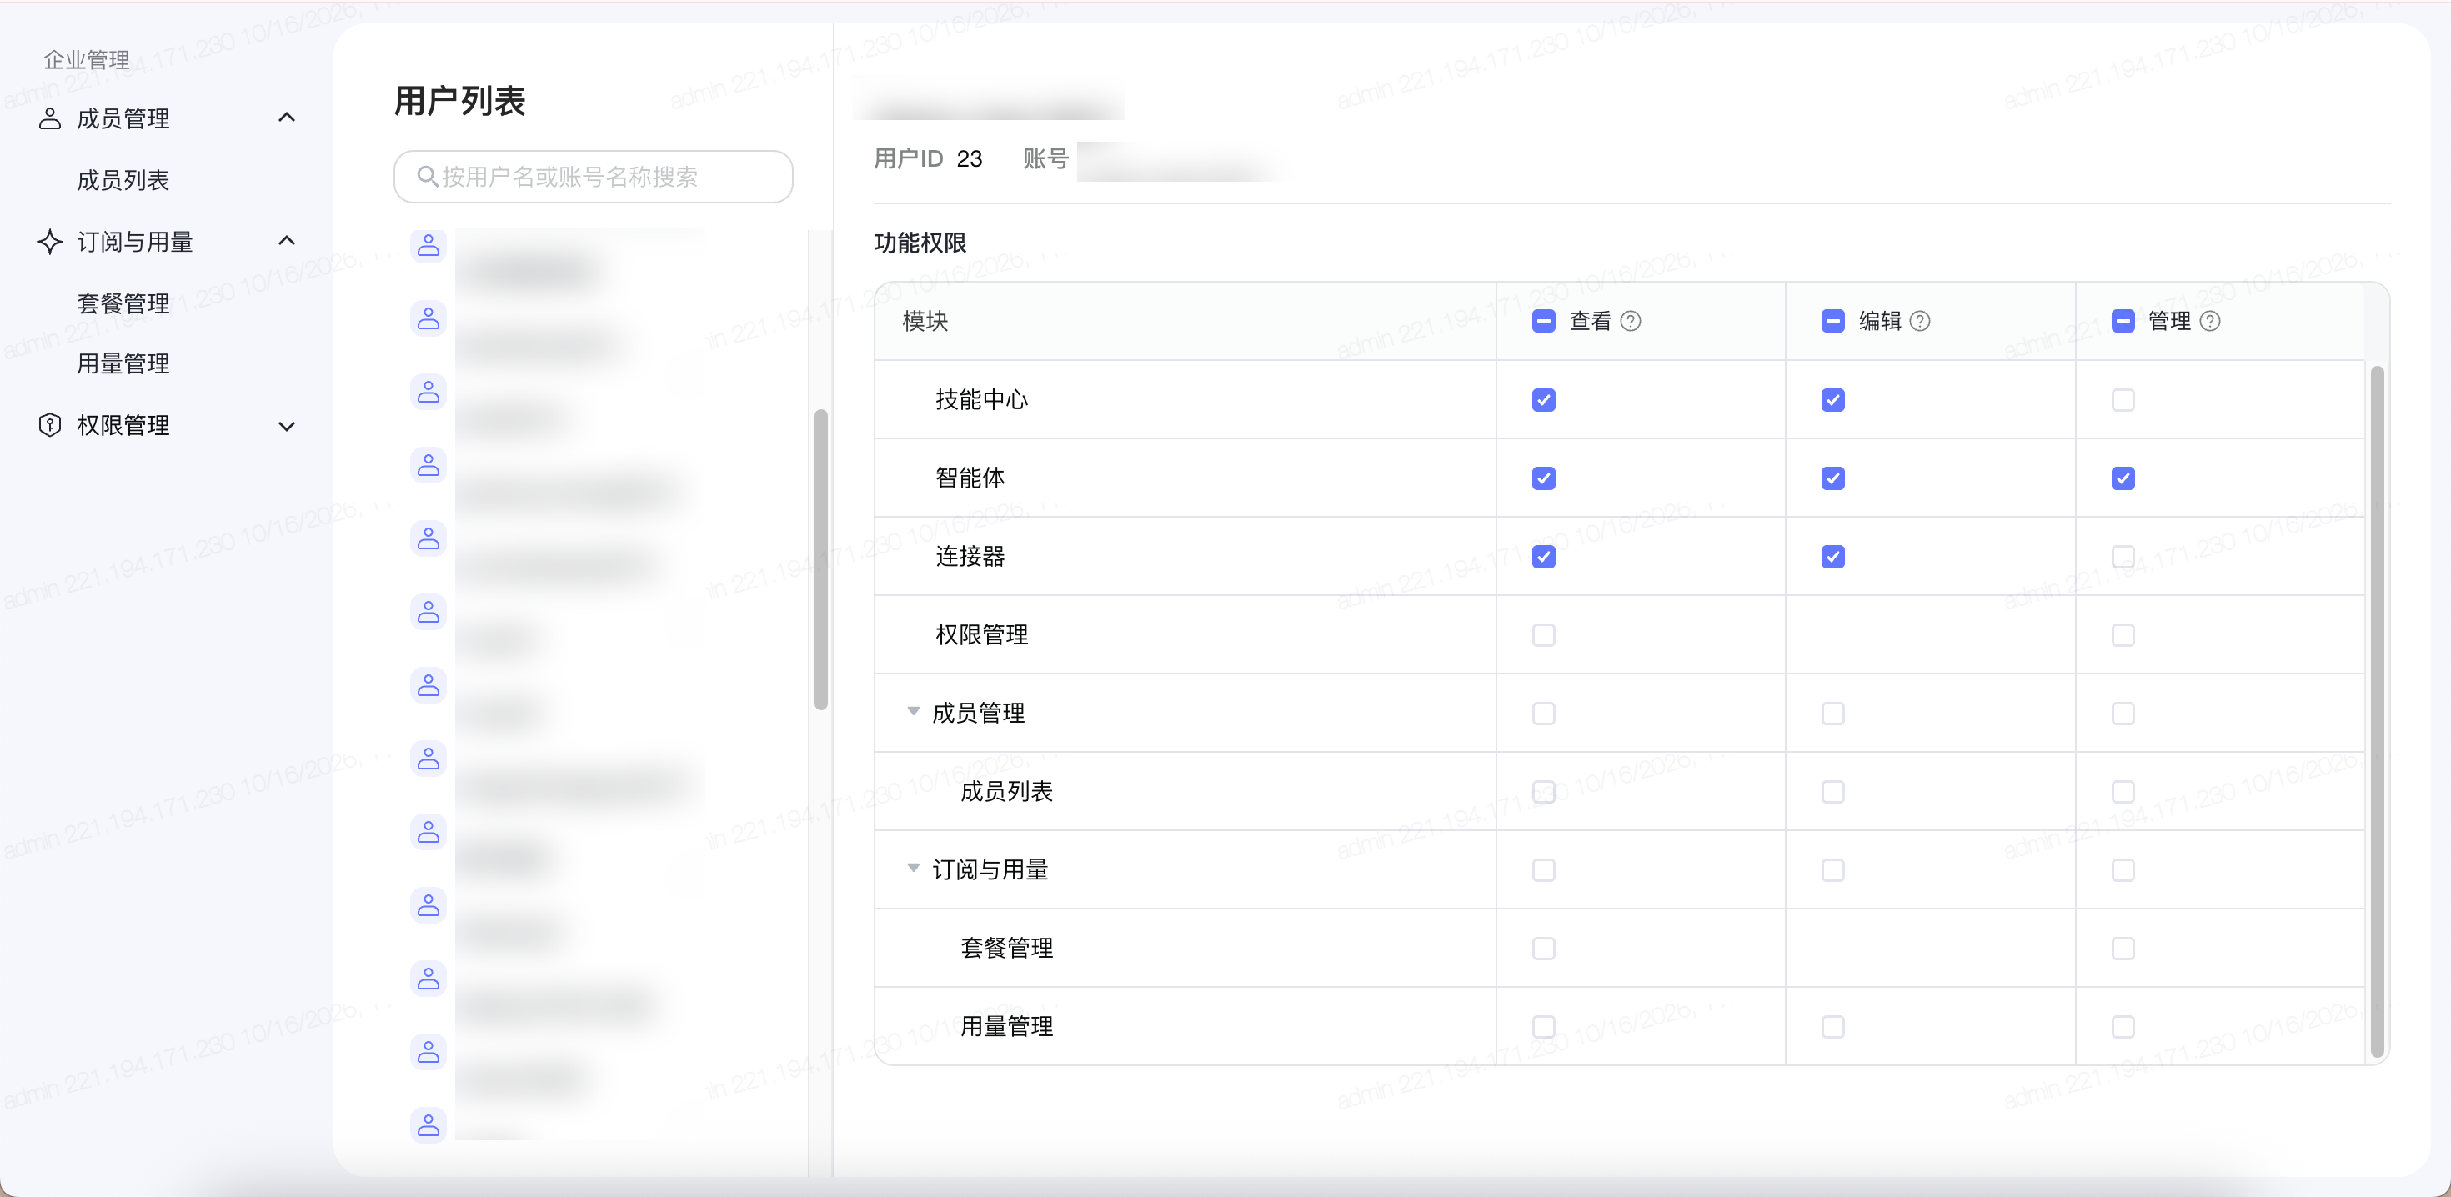2451x1197 pixels.
Task: Open 套餐管理 in the sidebar
Action: click(x=123, y=303)
